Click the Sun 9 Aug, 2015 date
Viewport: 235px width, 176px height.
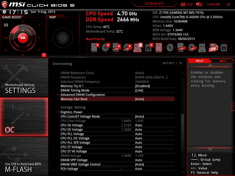43,12
